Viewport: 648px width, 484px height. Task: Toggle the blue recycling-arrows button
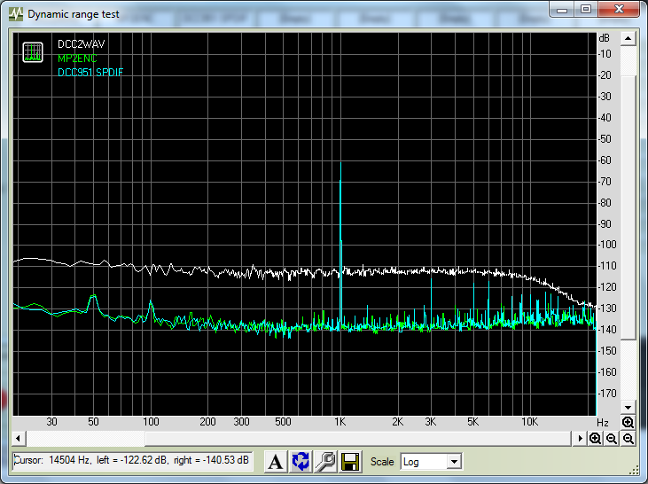coord(301,461)
